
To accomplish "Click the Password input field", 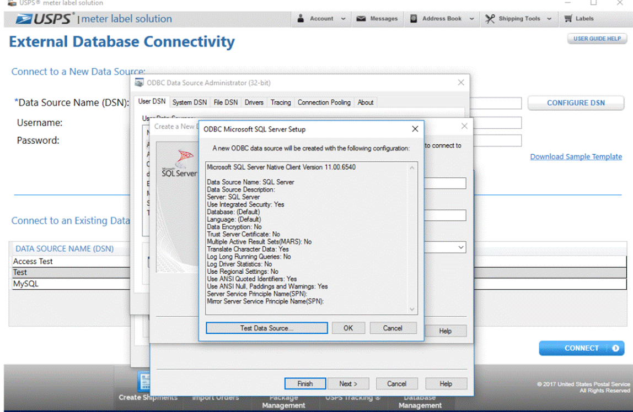I will point(497,140).
